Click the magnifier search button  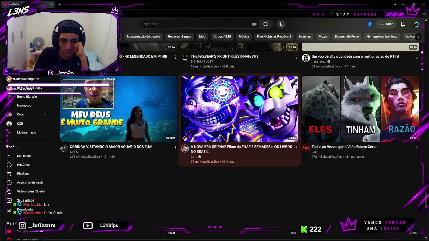266,24
